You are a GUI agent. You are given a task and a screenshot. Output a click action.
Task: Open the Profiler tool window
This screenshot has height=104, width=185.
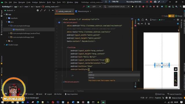tap(58, 94)
